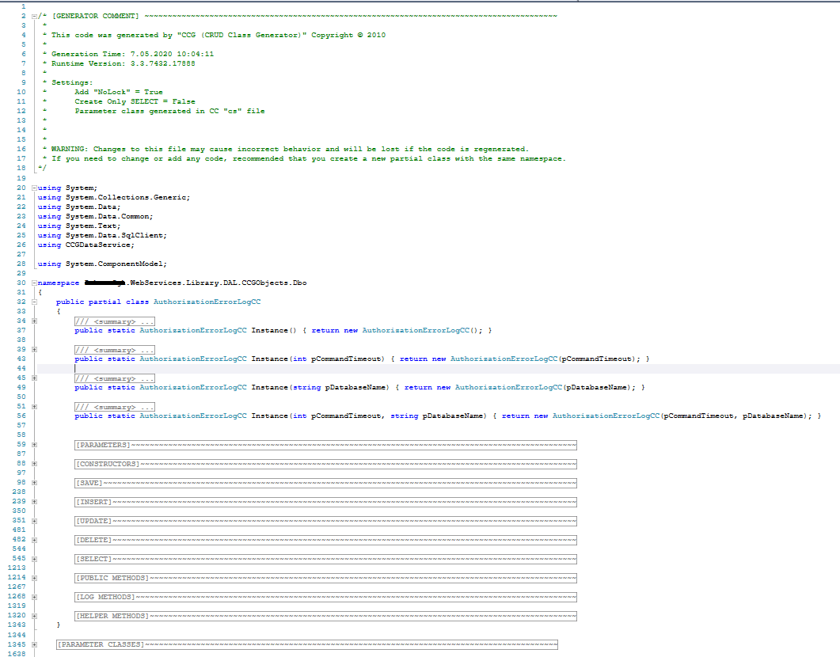840x657 pixels.
Task: Click the collapsed [SAVE] region box
Action: pos(325,483)
